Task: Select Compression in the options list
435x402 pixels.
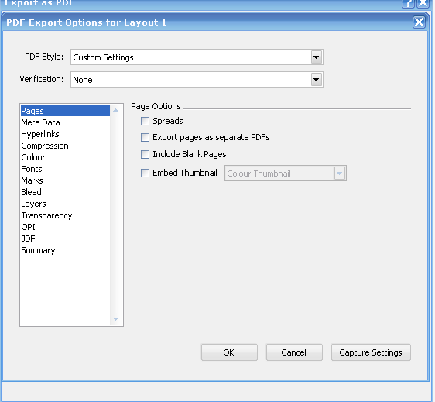Action: click(45, 146)
